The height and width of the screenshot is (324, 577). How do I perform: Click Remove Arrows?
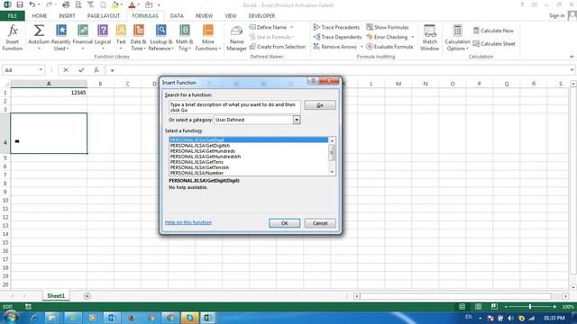tap(335, 47)
